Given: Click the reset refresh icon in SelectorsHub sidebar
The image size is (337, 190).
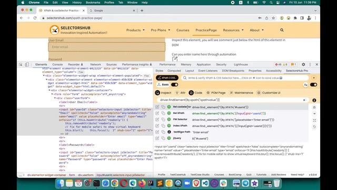Looking at the screenshot, I should tap(314, 127).
